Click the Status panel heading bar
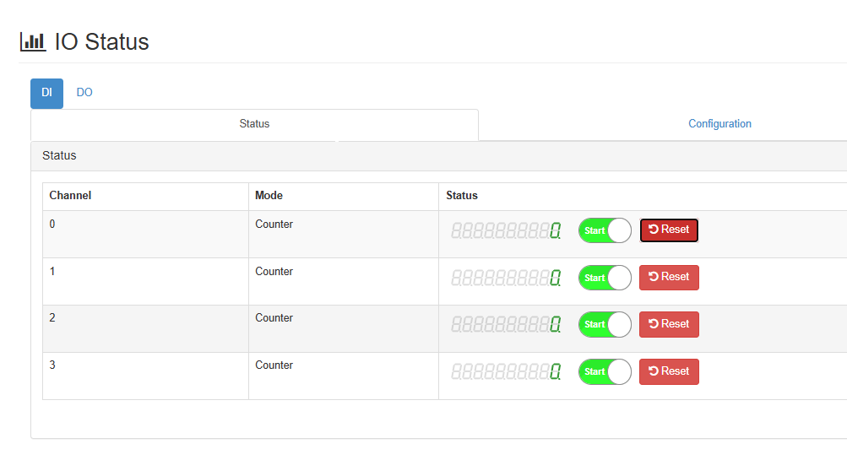The height and width of the screenshot is (460, 847). (x=438, y=156)
